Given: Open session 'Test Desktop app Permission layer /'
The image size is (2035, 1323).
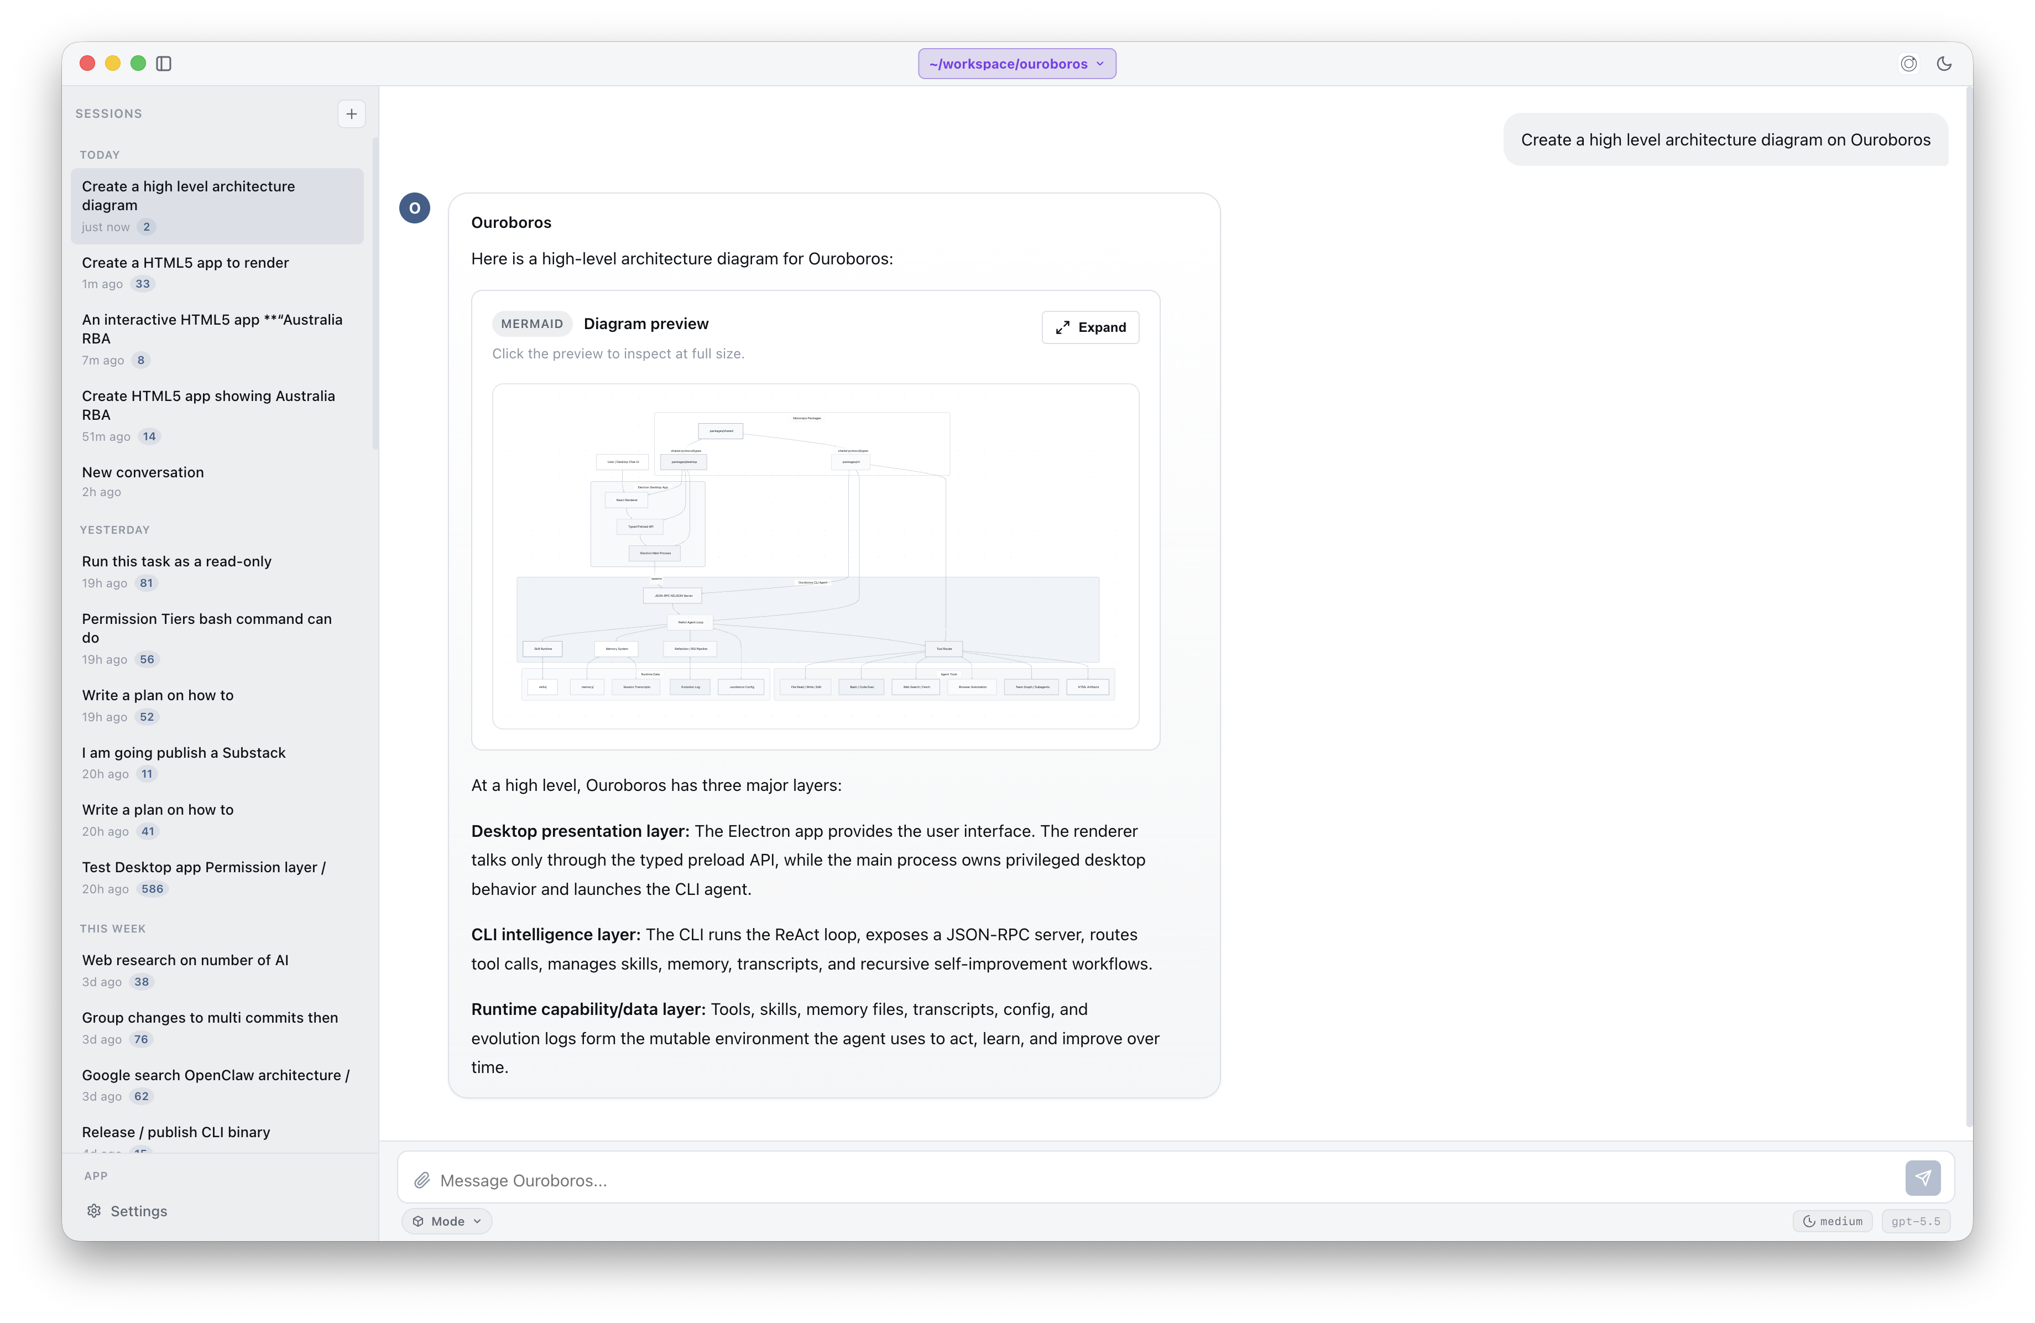Looking at the screenshot, I should (x=217, y=877).
